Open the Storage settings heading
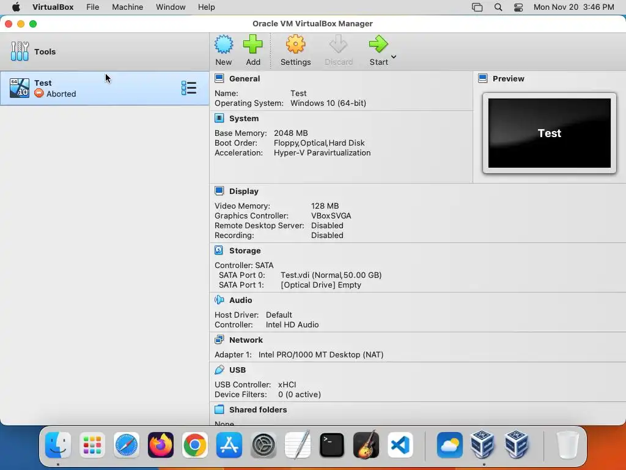The height and width of the screenshot is (470, 626). [245, 250]
